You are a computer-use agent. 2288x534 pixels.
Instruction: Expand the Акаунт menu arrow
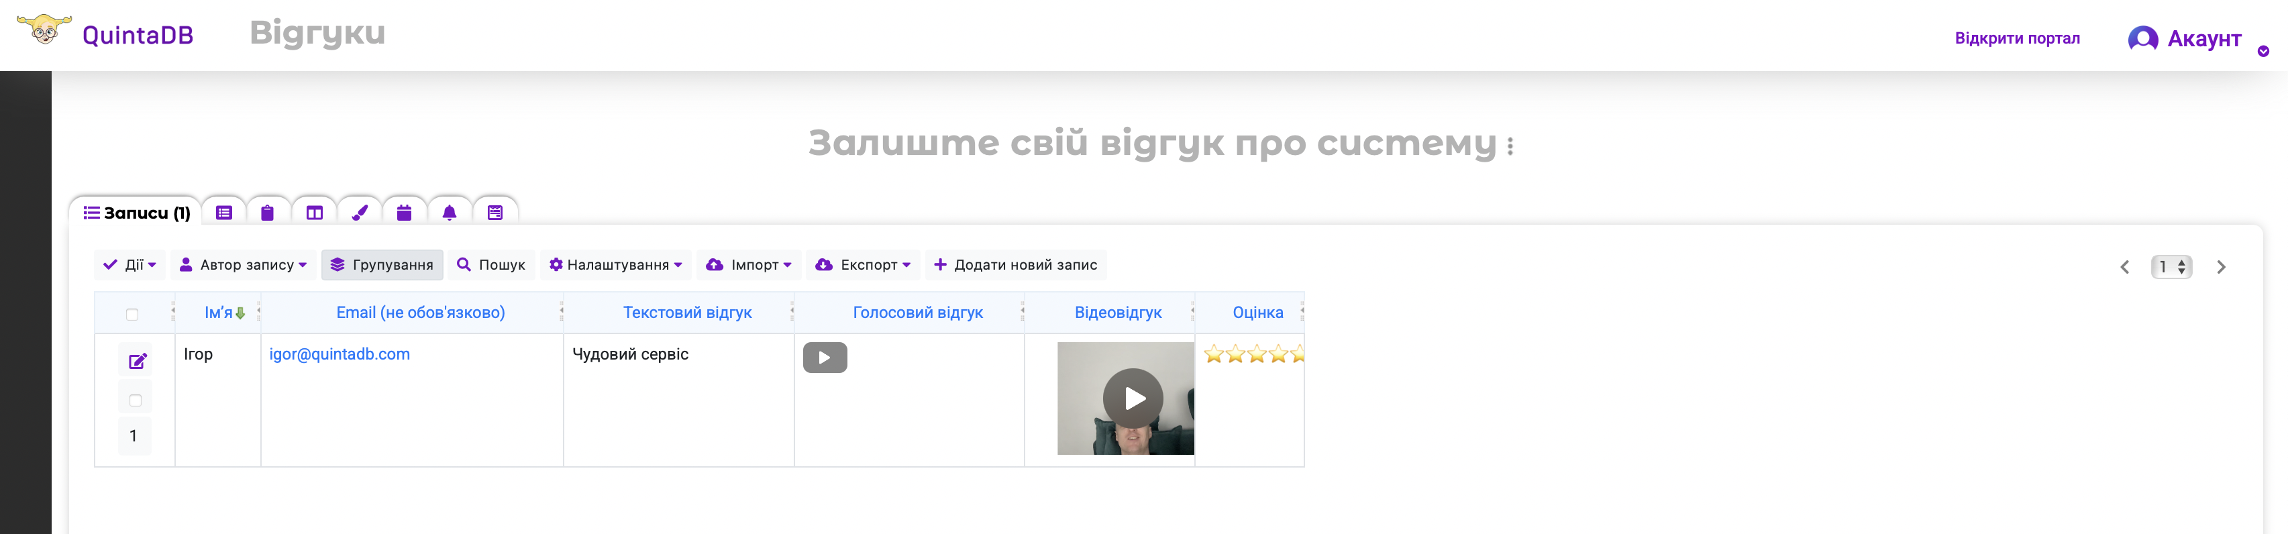(x=2263, y=52)
